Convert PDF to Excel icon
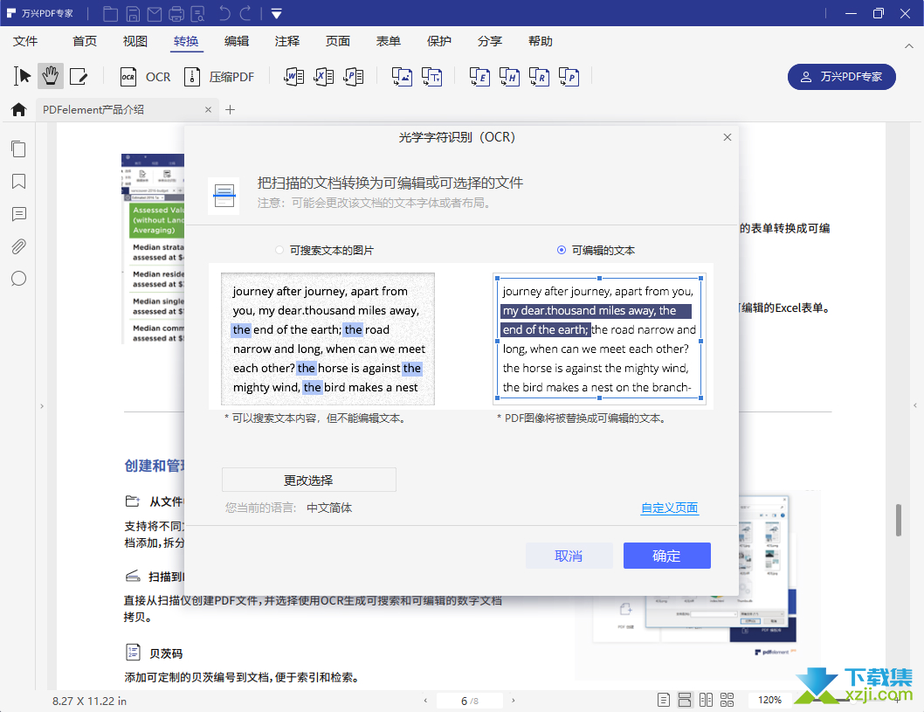The image size is (924, 712). coord(323,77)
